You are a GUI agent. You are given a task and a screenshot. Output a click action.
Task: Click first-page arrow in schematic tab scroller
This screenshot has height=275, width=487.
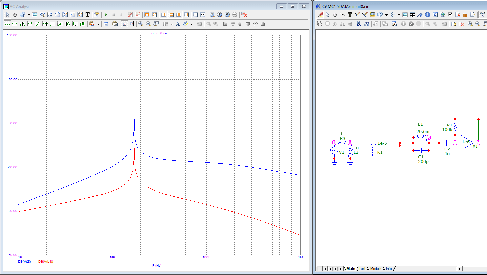click(325, 269)
